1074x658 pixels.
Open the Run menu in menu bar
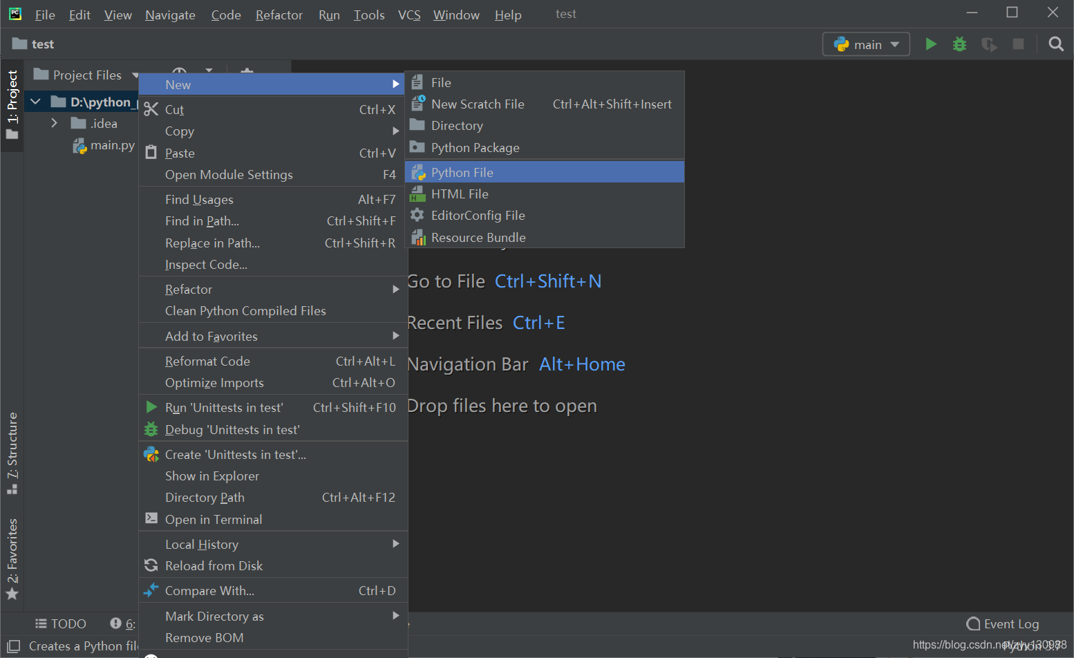pos(329,15)
